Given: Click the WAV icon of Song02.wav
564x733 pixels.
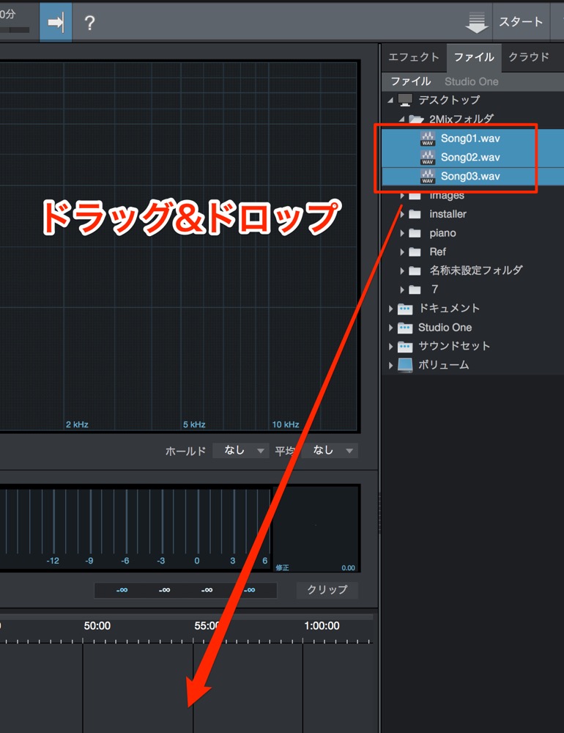Looking at the screenshot, I should [x=428, y=158].
